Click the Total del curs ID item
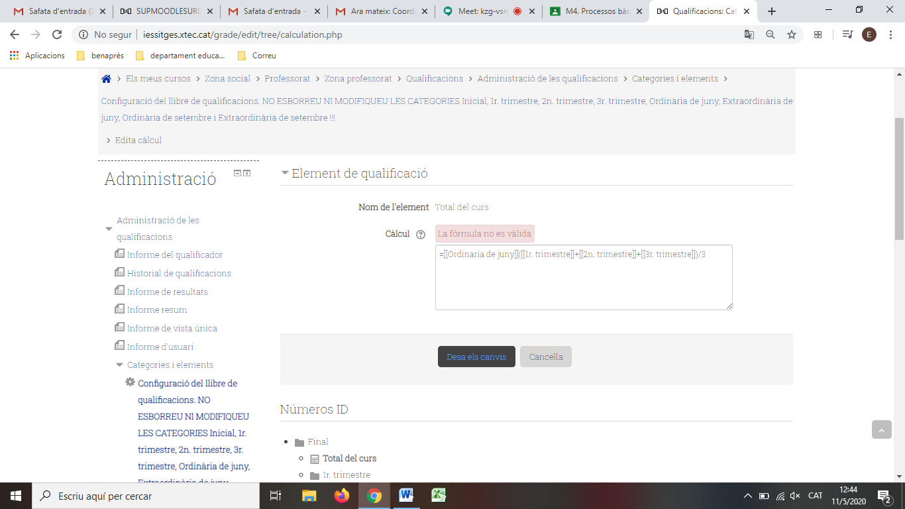 (x=349, y=459)
